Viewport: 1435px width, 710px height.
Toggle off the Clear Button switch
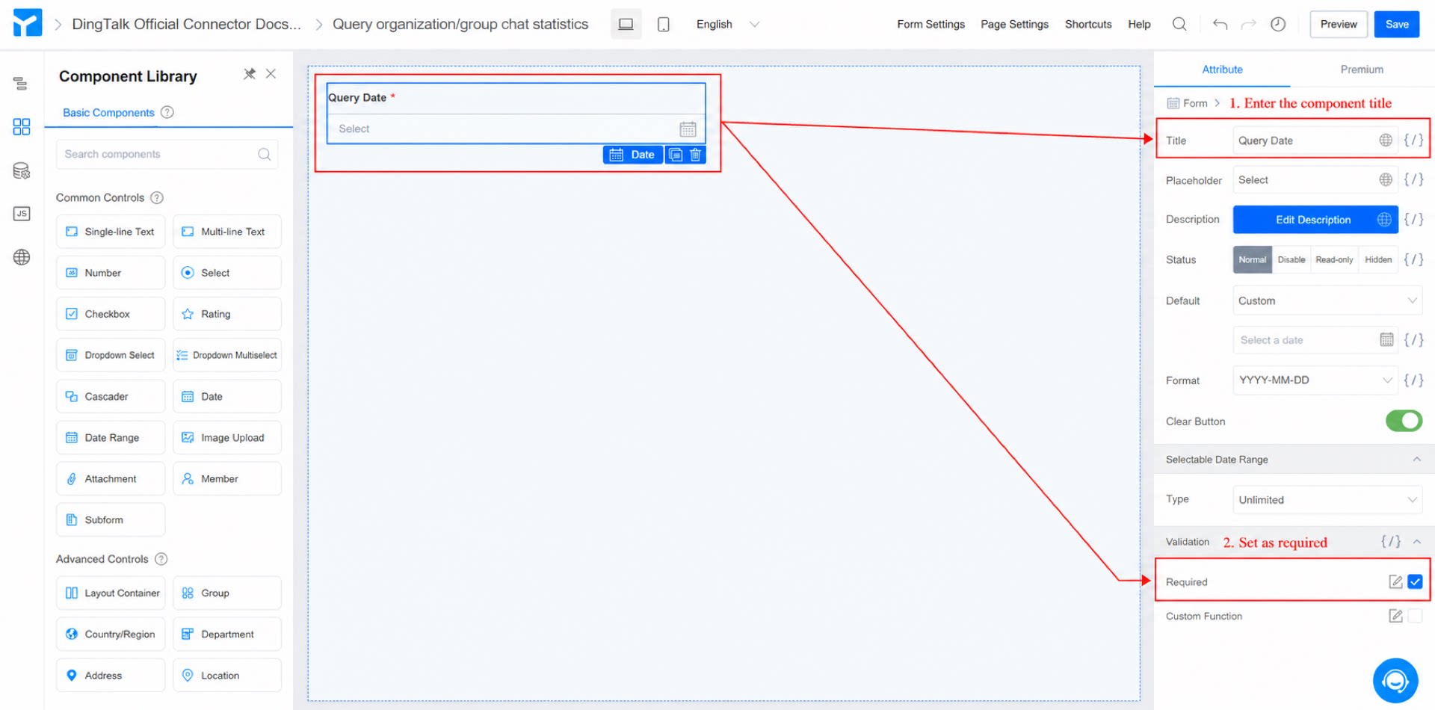point(1404,421)
